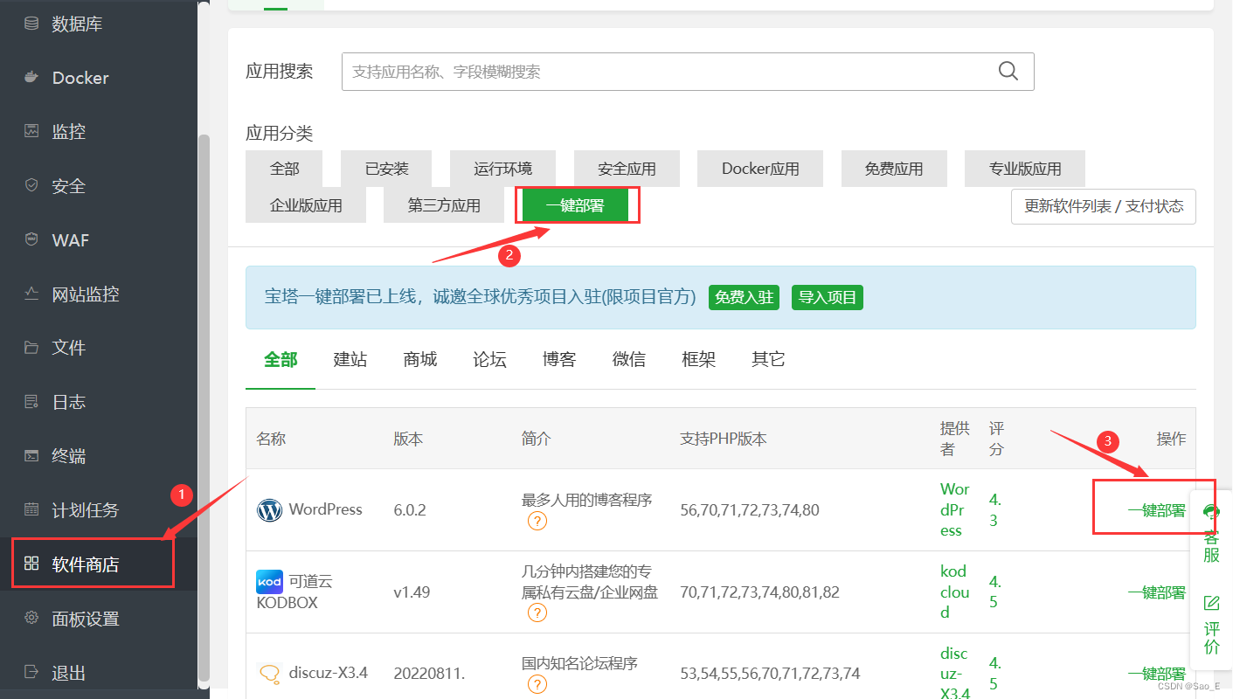The width and height of the screenshot is (1233, 699).
Task: Click the search magnifier icon
Action: point(1008,71)
